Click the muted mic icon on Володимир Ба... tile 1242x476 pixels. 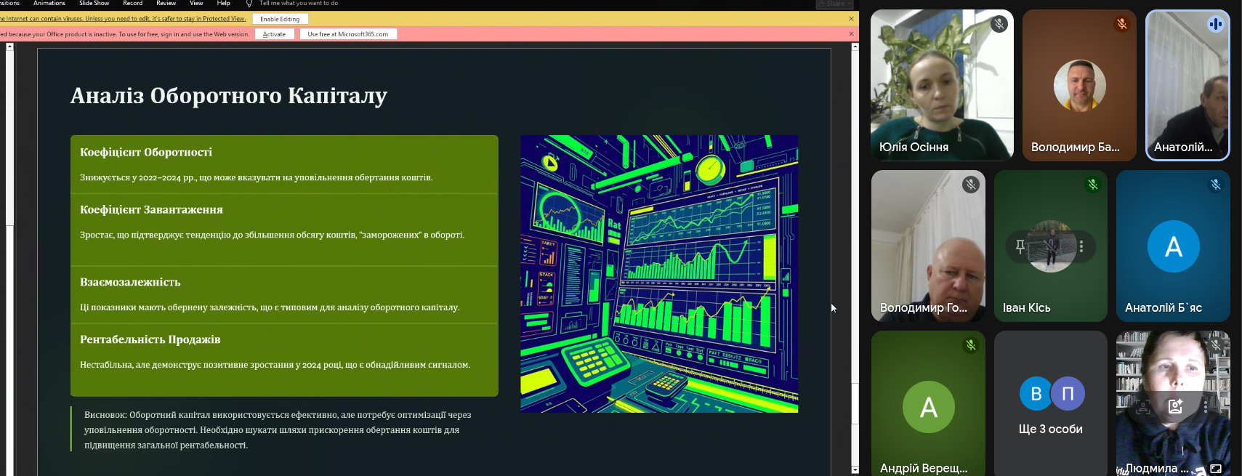coord(1122,24)
